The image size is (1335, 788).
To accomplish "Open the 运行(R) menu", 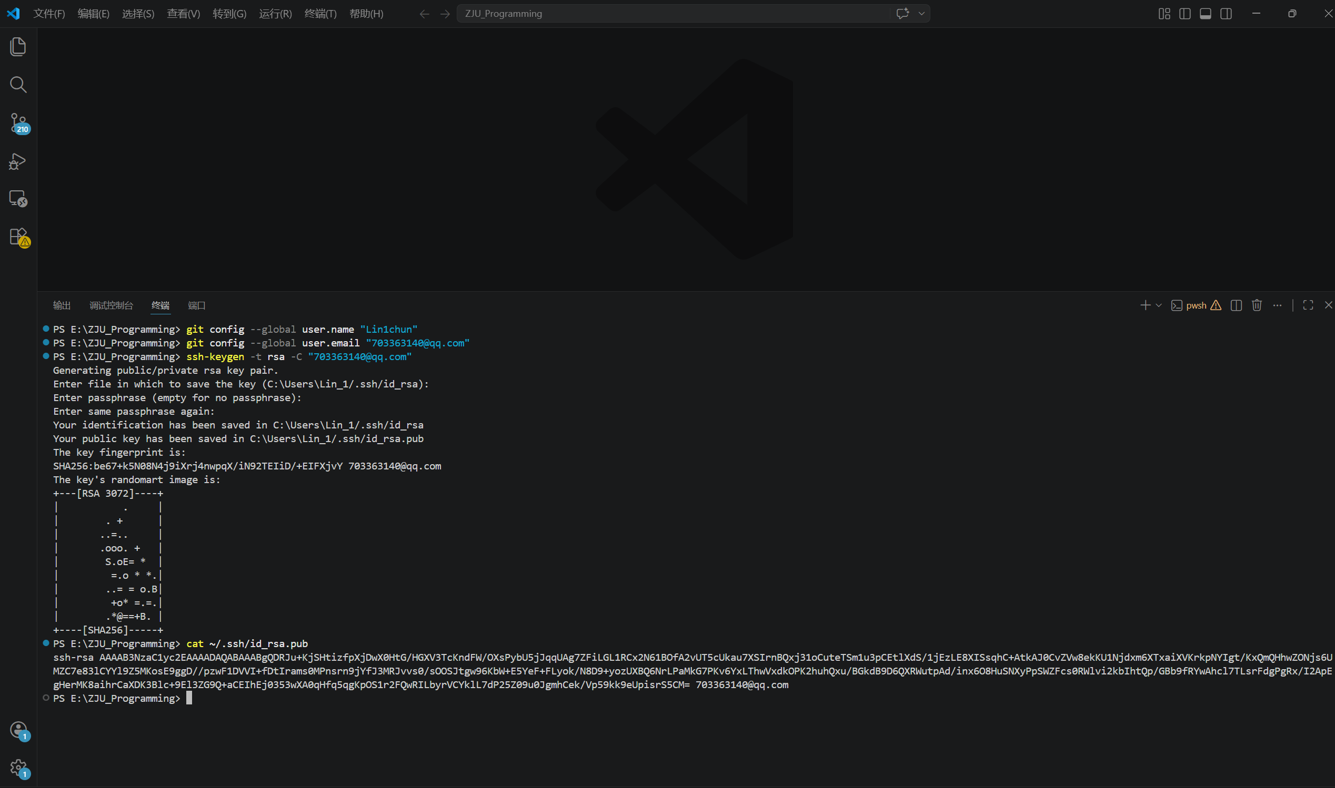I will (275, 14).
